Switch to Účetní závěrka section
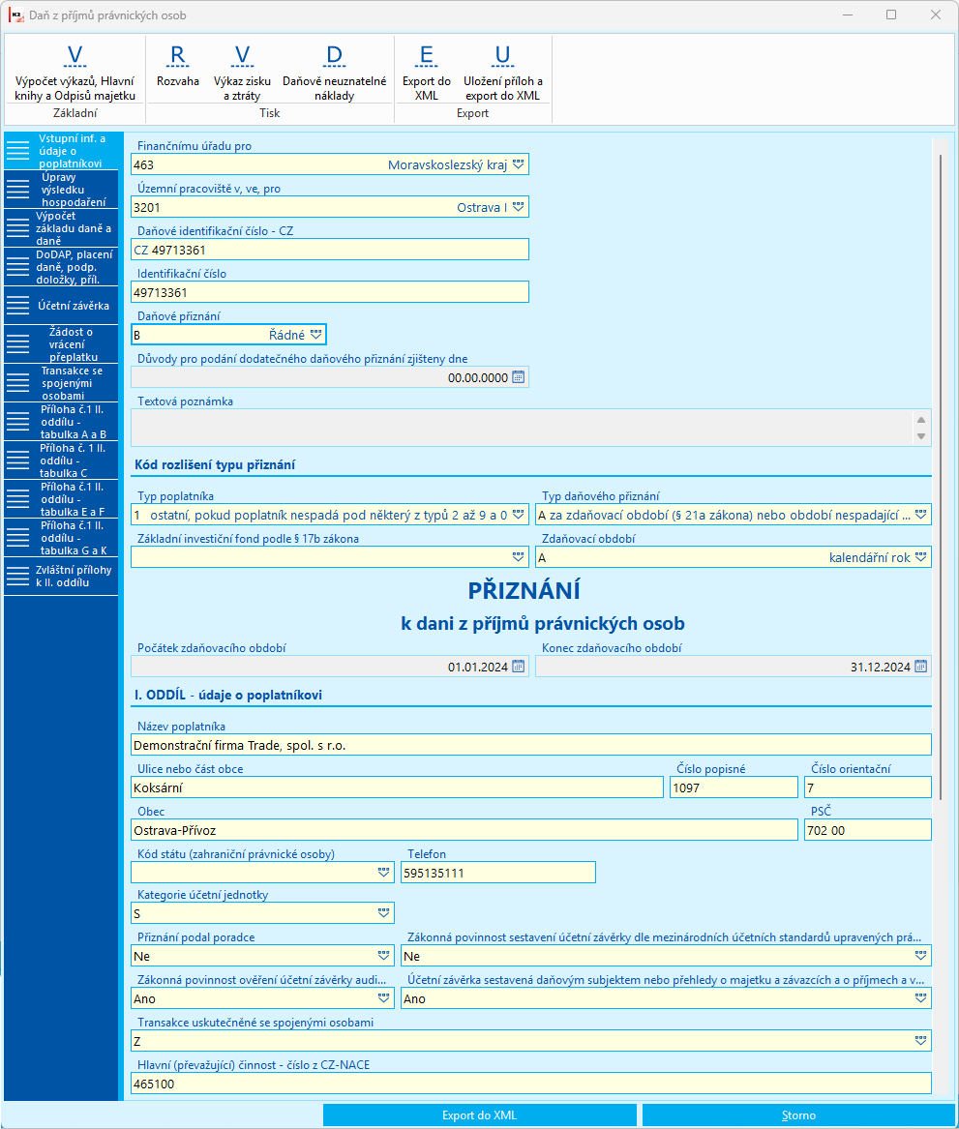959x1129 pixels. 61,306
